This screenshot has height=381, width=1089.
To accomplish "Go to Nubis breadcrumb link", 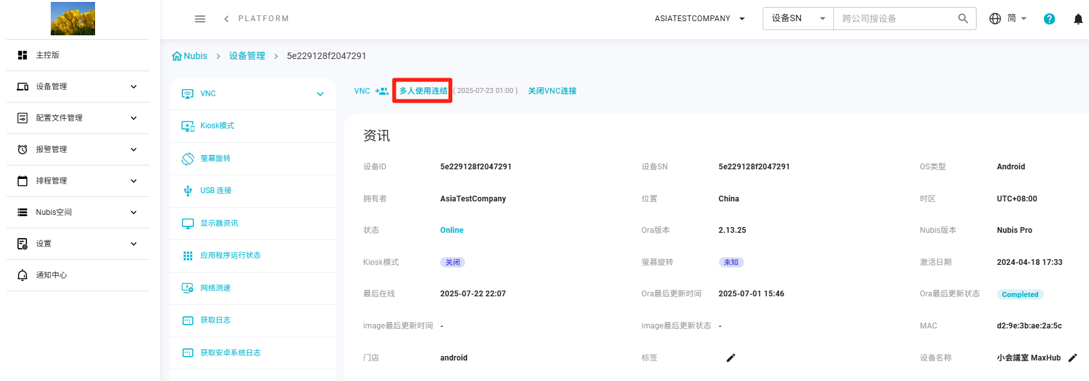I will tap(195, 56).
